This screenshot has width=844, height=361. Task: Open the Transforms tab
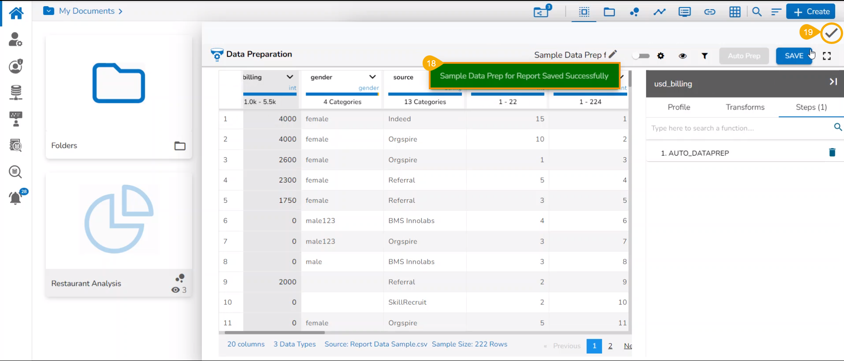pos(745,107)
